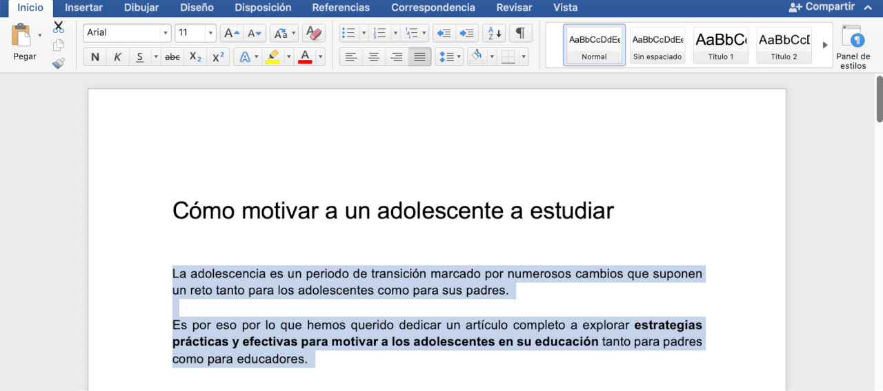Screen dimensions: 883x391
Task: Click the scissors Cut icon
Action: click(x=59, y=28)
